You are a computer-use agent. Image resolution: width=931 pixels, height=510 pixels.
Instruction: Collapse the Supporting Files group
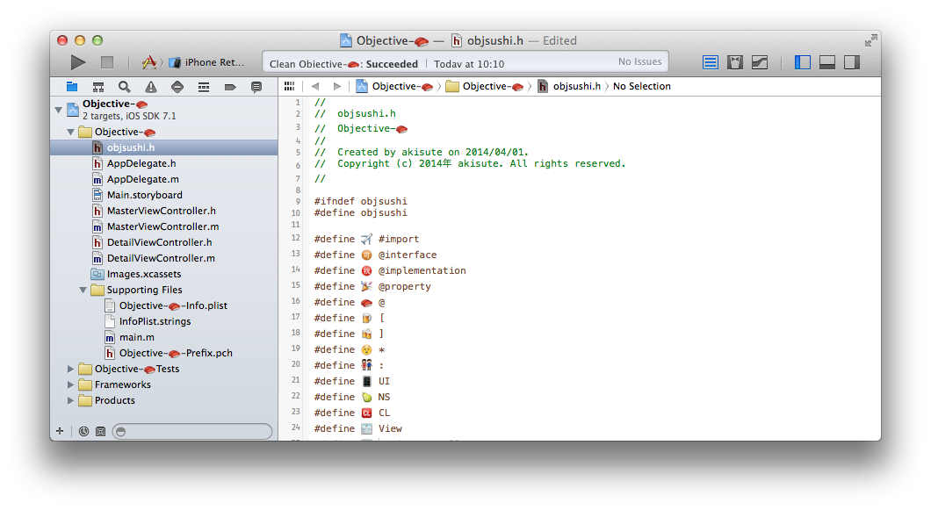pos(83,290)
